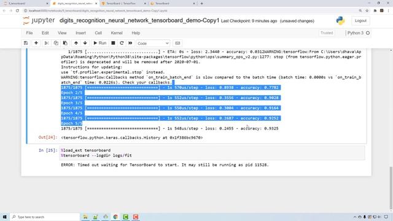Image resolution: width=393 pixels, height=221 pixels.
Task: Open the Cell menu
Action: click(98, 33)
